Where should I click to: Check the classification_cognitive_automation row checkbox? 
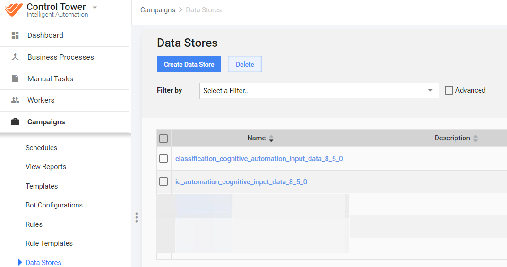[163, 158]
